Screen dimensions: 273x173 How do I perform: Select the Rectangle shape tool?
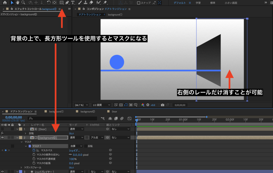coord(62,3)
